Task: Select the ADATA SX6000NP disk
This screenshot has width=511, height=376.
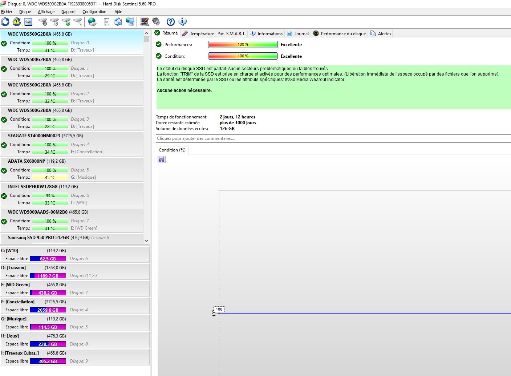Action: (x=72, y=170)
